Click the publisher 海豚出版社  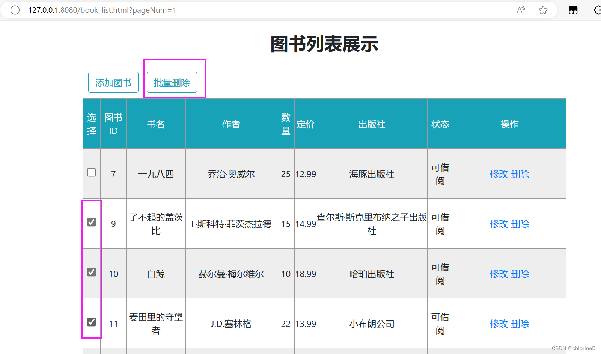372,174
